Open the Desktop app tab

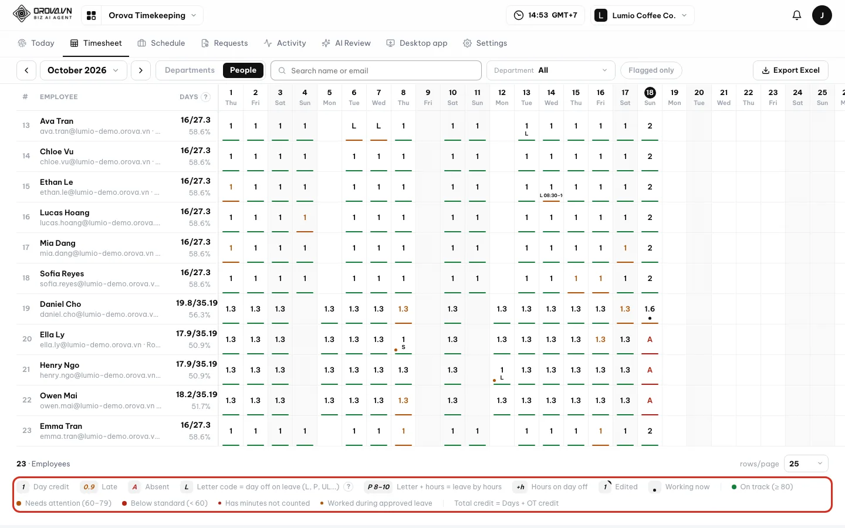pyautogui.click(x=417, y=43)
